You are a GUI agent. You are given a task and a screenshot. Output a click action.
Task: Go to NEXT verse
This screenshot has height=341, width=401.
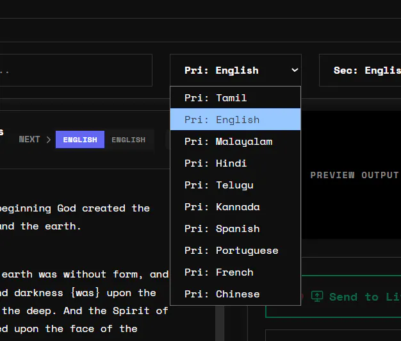(29, 139)
